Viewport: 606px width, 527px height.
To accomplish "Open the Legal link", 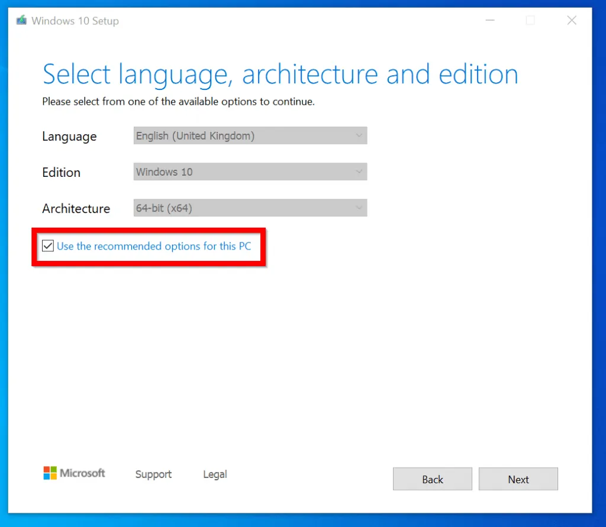I will [215, 474].
